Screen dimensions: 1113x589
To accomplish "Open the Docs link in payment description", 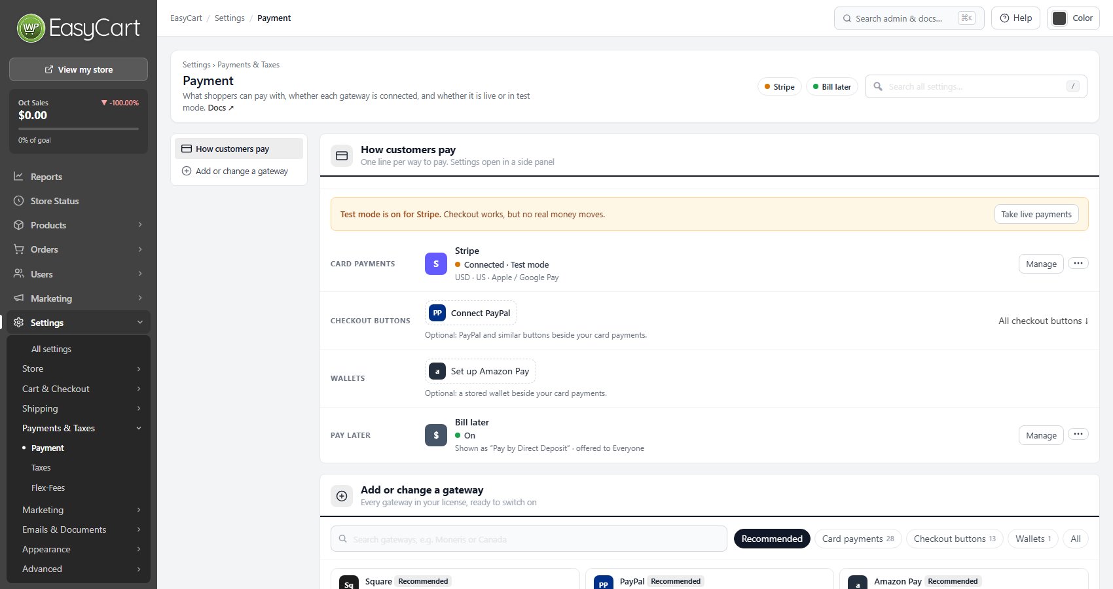I will click(x=221, y=107).
